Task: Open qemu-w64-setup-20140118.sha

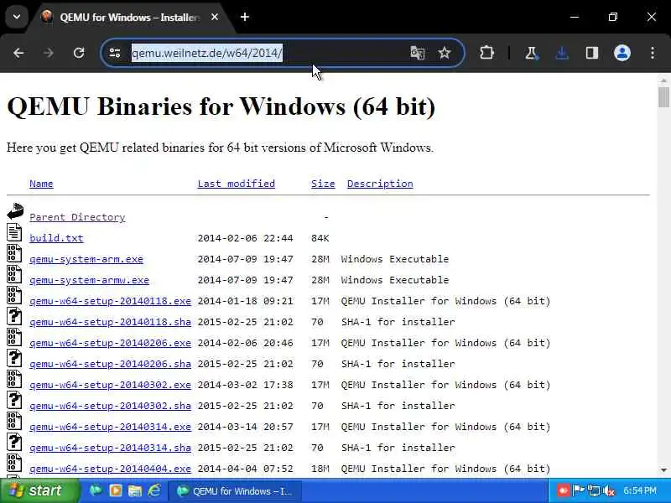Action: pos(111,322)
